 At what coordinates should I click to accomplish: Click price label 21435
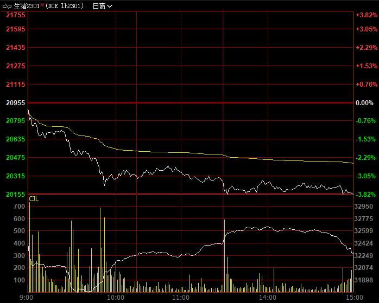[x=16, y=48]
